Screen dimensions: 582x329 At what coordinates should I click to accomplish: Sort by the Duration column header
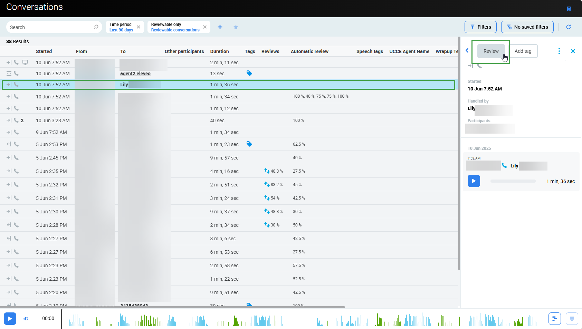[x=219, y=51]
